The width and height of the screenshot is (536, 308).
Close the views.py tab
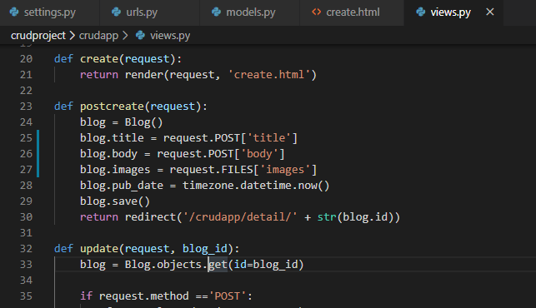click(490, 12)
